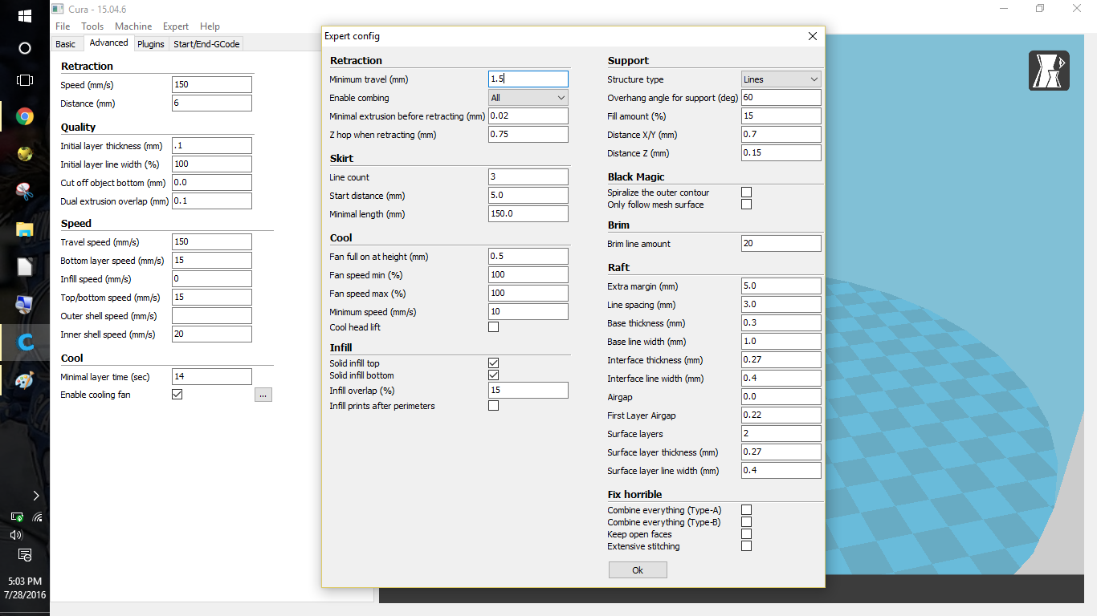Image resolution: width=1097 pixels, height=616 pixels.
Task: Uncheck Solid infill top
Action: 493,363
